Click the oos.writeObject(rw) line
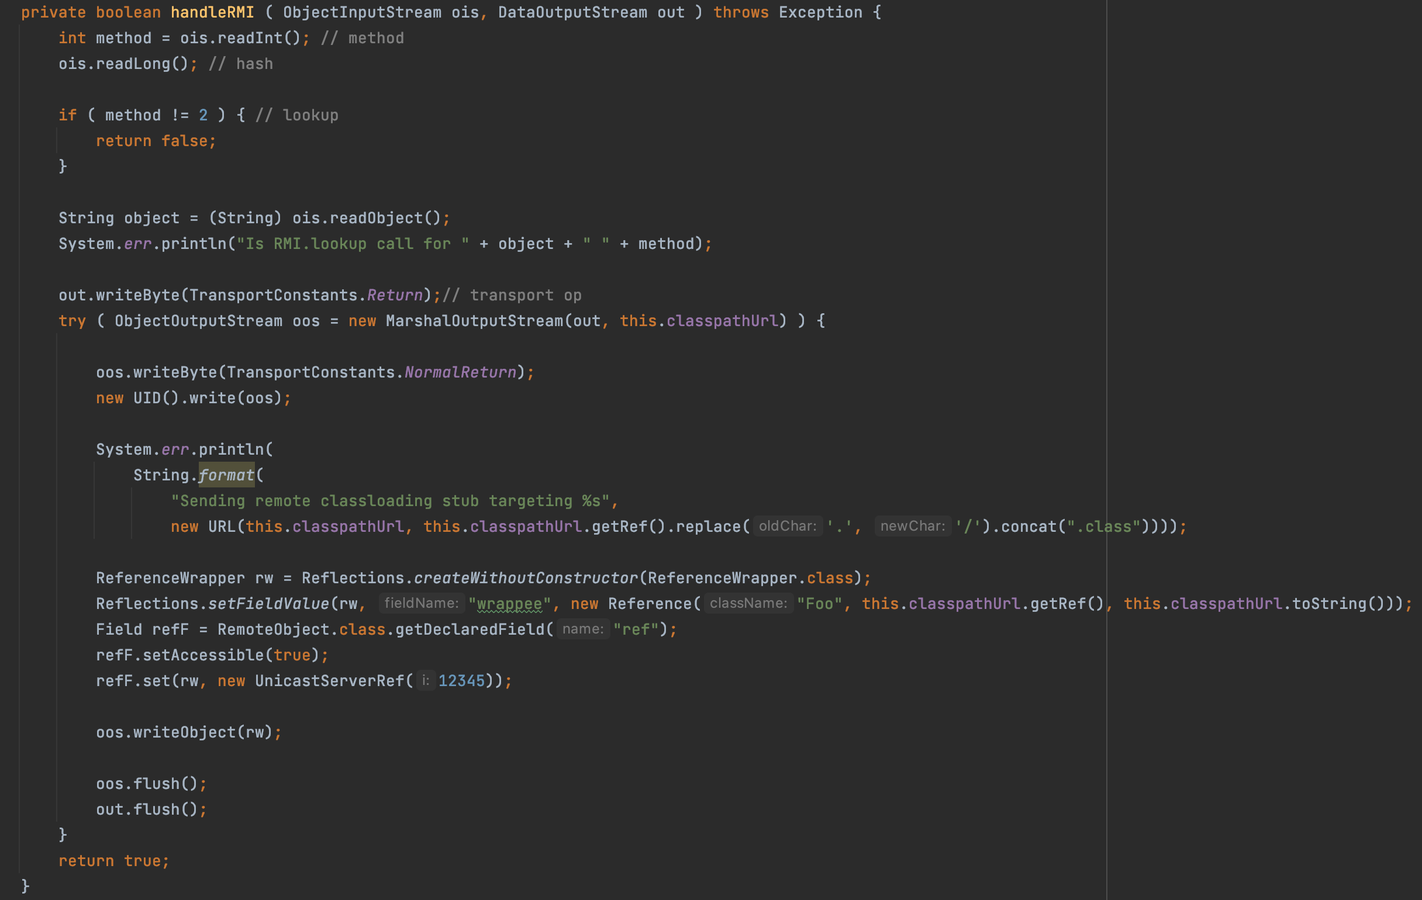Viewport: 1422px width, 900px height. point(188,732)
